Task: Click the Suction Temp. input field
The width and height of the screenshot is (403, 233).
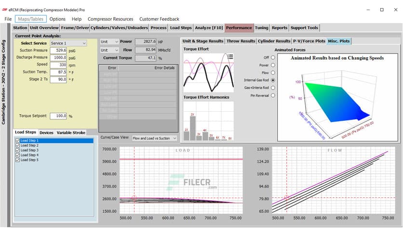Action: click(x=58, y=72)
